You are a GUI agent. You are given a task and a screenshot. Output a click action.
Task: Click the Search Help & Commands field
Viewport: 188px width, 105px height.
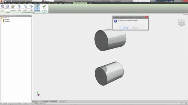click(141, 1)
